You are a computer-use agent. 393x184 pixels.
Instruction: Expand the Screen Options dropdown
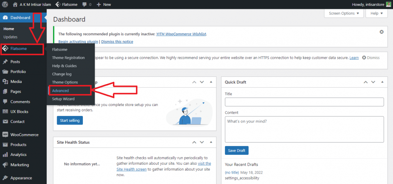[344, 13]
